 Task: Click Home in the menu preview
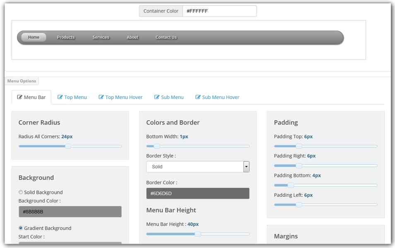[34, 37]
